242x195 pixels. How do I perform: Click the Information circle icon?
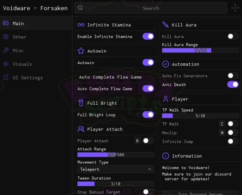(165, 156)
